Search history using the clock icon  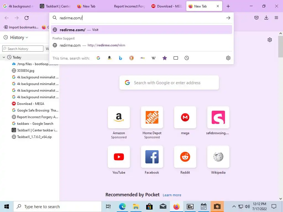click(187, 58)
